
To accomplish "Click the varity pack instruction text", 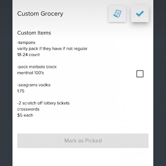I will pyautogui.click(x=52, y=49).
